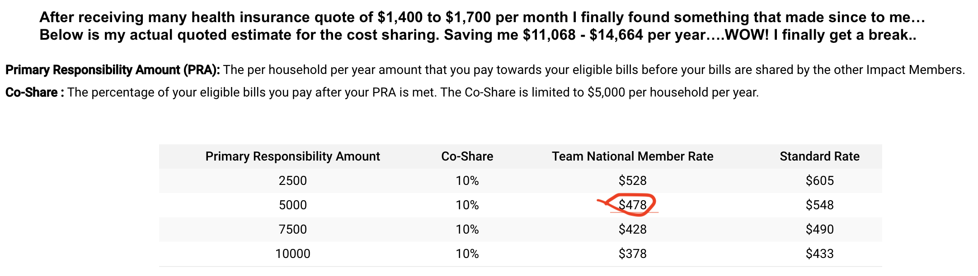
Task: Click the Standard Rate column header
Action: coord(819,156)
